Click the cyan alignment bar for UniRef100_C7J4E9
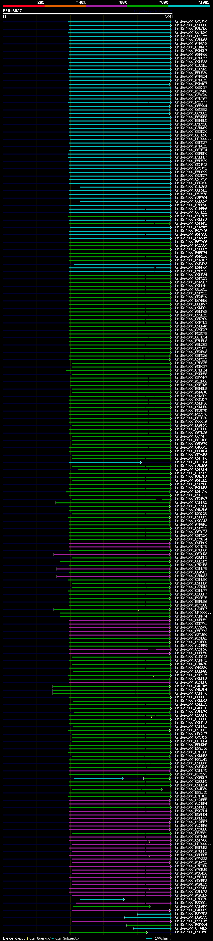 point(152,929)
